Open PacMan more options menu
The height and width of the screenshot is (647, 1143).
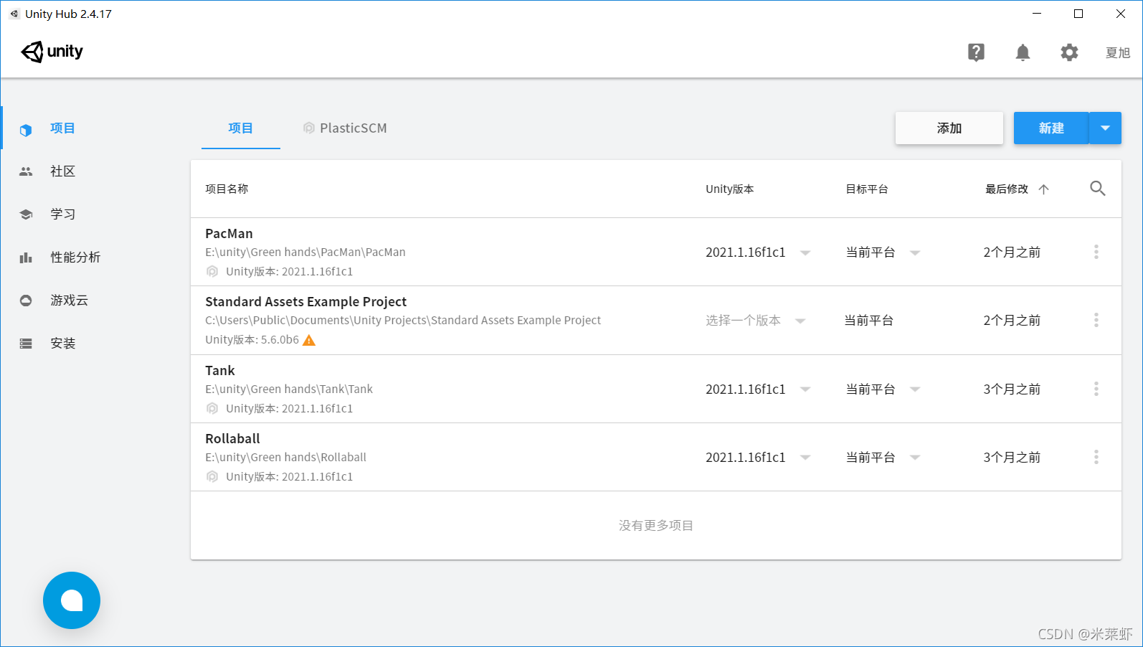pyautogui.click(x=1096, y=252)
